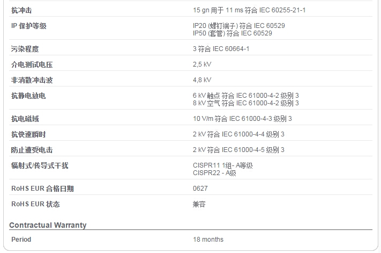Click the 18 months warranty period value
Image resolution: width=381 pixels, height=253 pixels.
coord(208,240)
